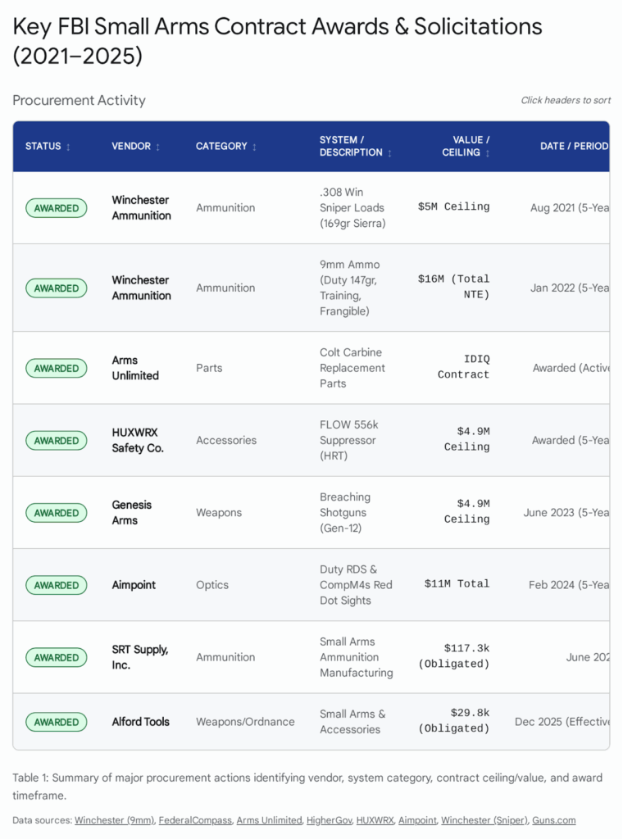
Task: Select the HUXWRX Safety Co. vendor cell
Action: click(138, 441)
